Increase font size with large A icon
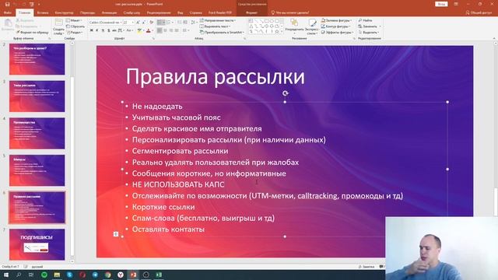 tap(138, 23)
